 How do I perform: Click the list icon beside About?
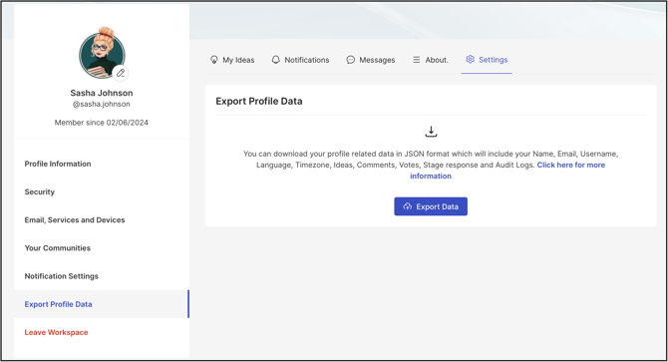(416, 60)
